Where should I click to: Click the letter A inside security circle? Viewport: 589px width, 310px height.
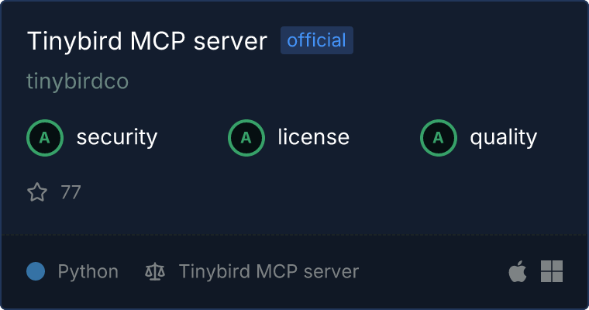tap(45, 138)
